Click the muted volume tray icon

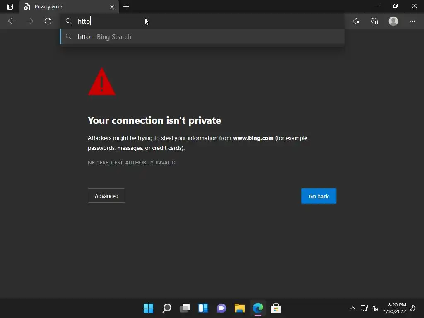(x=375, y=308)
